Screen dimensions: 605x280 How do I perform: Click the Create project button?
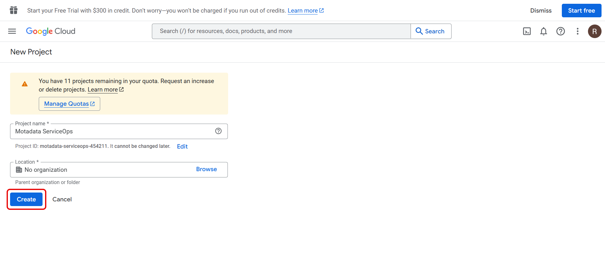(26, 199)
